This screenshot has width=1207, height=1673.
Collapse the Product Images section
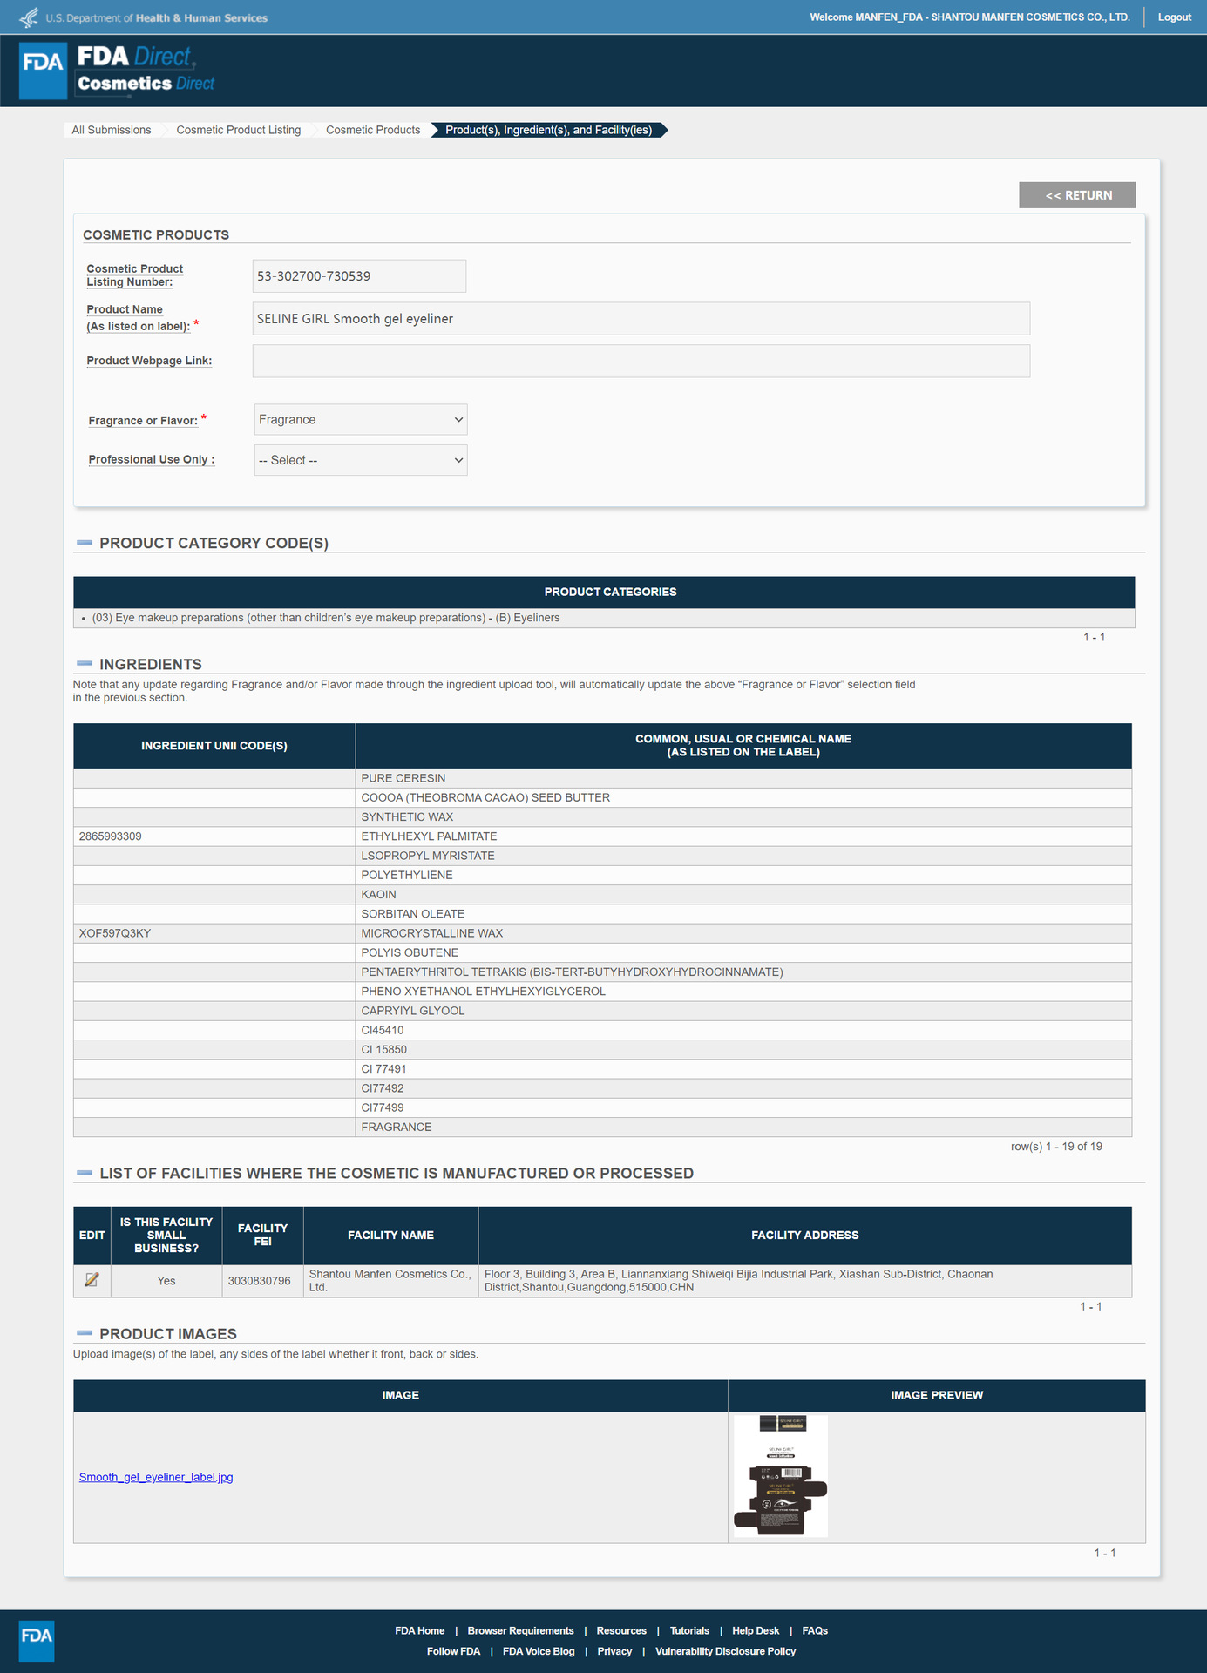click(x=85, y=1333)
